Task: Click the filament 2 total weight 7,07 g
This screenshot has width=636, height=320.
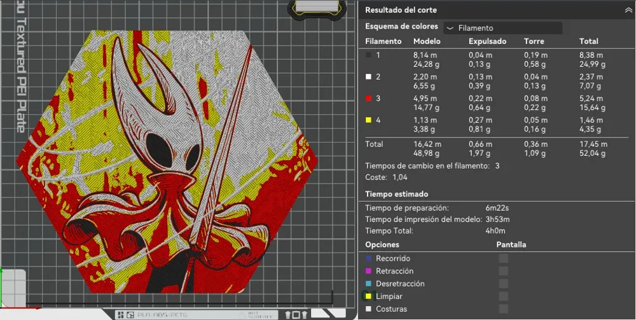Action: coord(590,86)
